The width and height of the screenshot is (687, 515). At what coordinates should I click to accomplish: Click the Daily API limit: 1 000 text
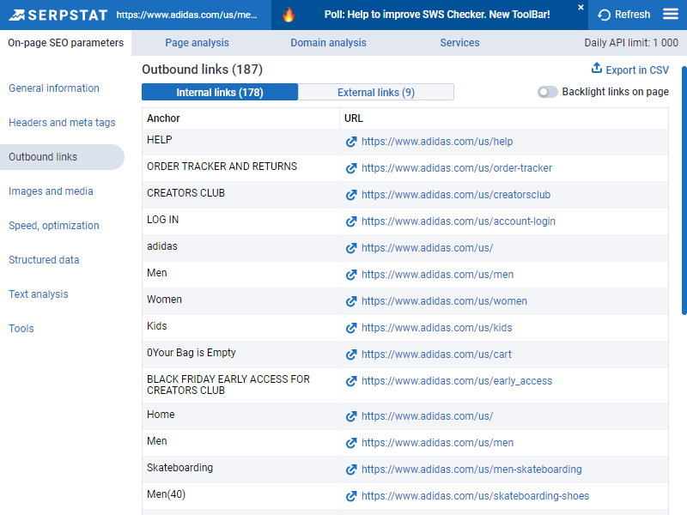pos(631,43)
